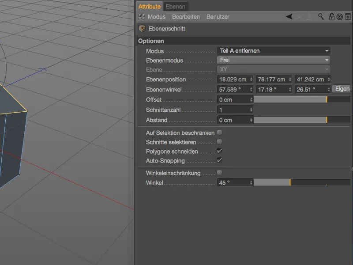Open the Benutzer menu
The height and width of the screenshot is (265, 353).
218,17
